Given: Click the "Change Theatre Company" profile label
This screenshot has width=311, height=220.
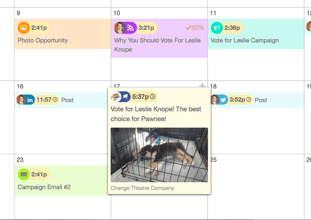Looking at the screenshot, I should (142, 188).
